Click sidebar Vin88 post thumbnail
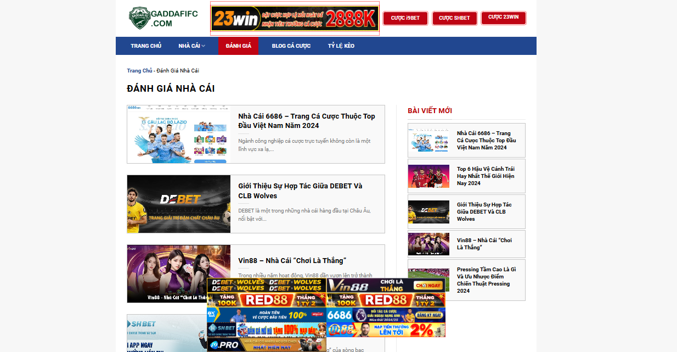 (428, 244)
